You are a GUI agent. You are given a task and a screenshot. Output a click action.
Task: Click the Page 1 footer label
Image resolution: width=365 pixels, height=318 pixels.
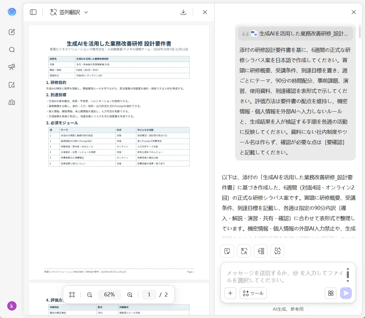point(190,272)
